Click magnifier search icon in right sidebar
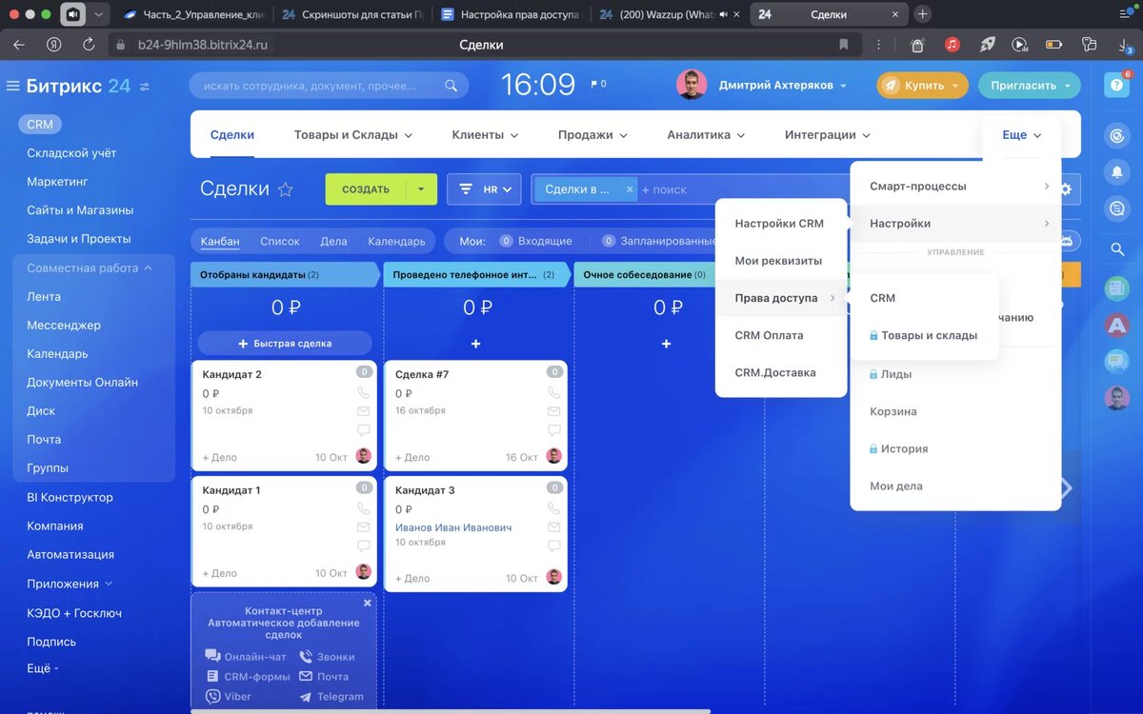 (x=1117, y=249)
